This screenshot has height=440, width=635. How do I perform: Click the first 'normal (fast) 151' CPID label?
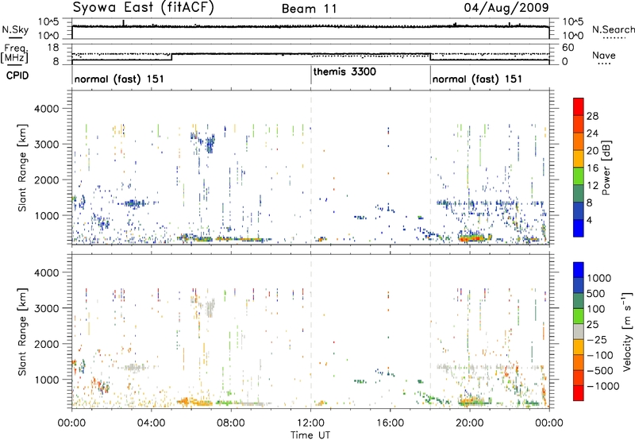coord(119,79)
